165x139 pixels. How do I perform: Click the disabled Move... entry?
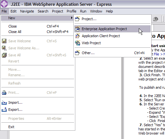click(37, 69)
